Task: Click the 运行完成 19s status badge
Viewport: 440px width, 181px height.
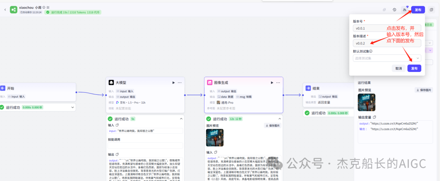Action: coord(73,12)
